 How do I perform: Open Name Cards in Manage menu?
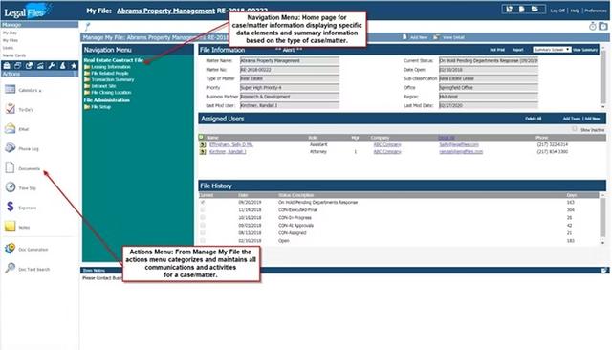click(14, 55)
